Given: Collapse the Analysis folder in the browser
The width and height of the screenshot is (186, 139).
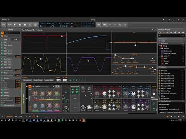Looking at the screenshot, I should pos(160,49).
